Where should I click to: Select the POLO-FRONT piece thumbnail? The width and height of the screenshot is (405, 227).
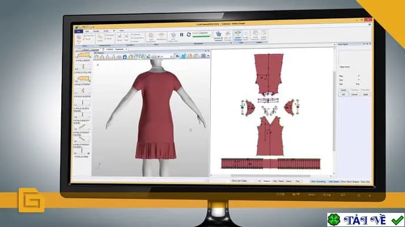(83, 79)
